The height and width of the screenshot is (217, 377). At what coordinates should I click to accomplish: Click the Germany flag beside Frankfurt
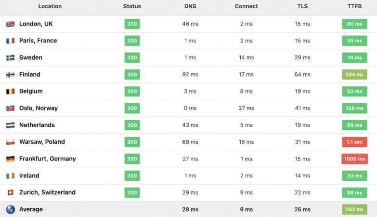coord(10,159)
